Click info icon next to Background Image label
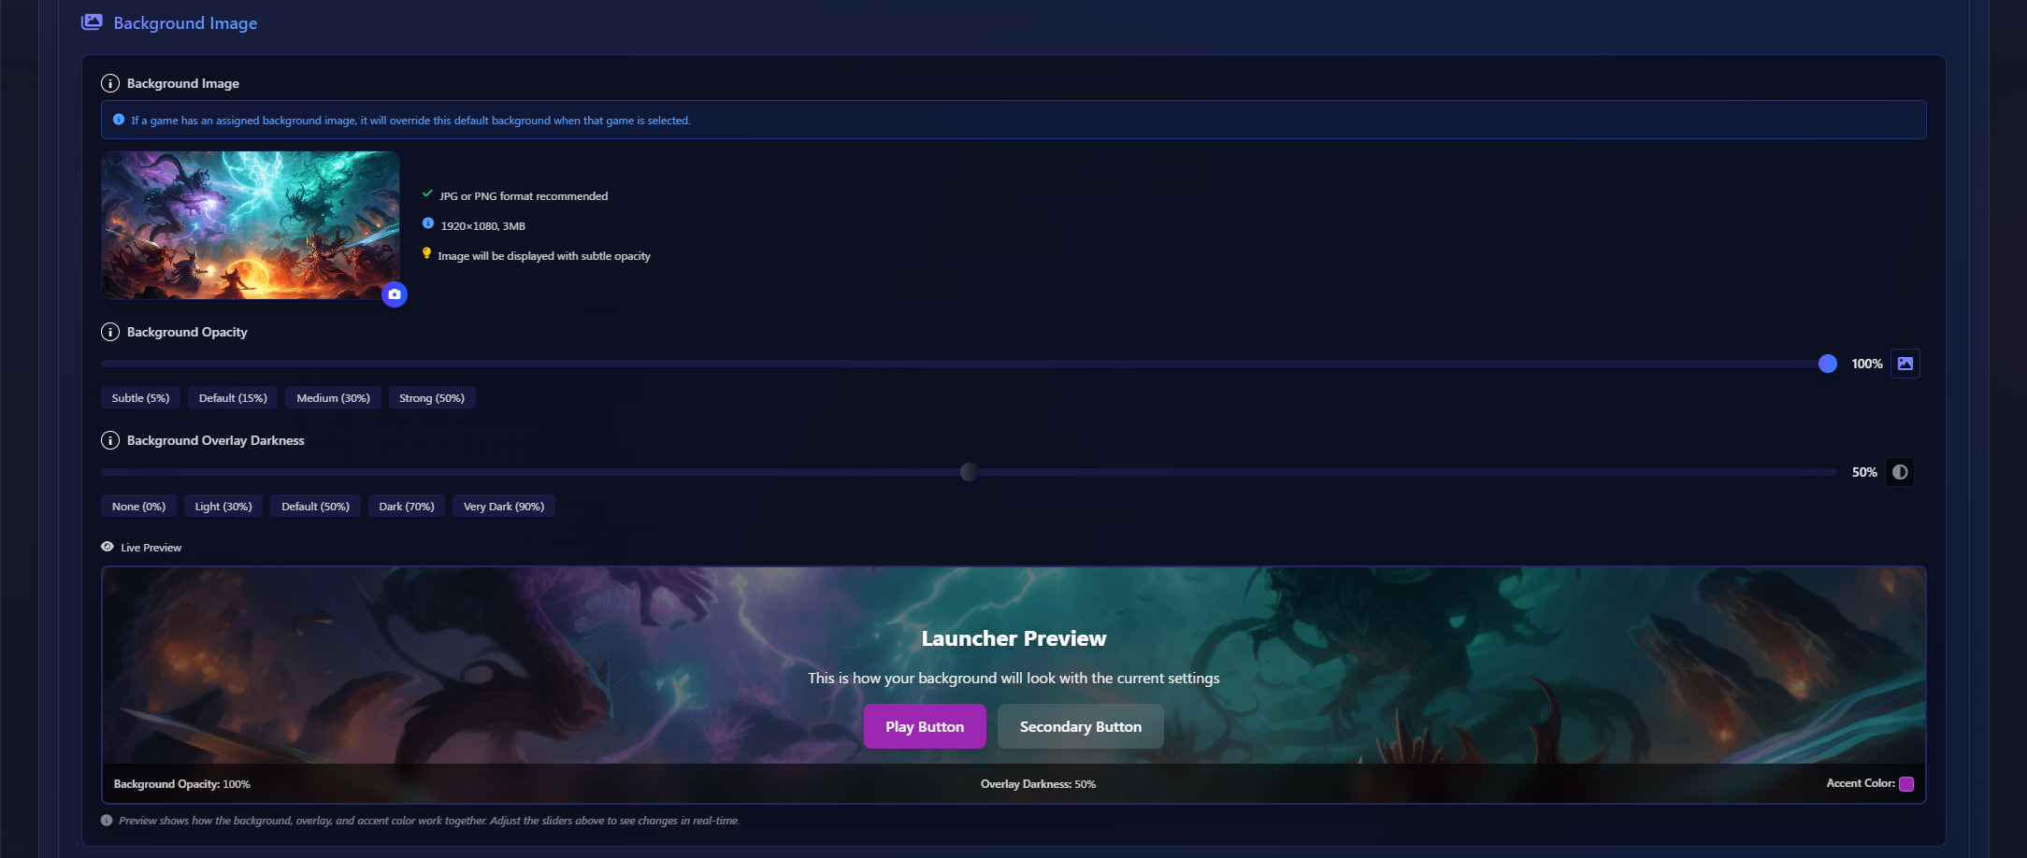Image resolution: width=2027 pixels, height=858 pixels. [x=110, y=83]
